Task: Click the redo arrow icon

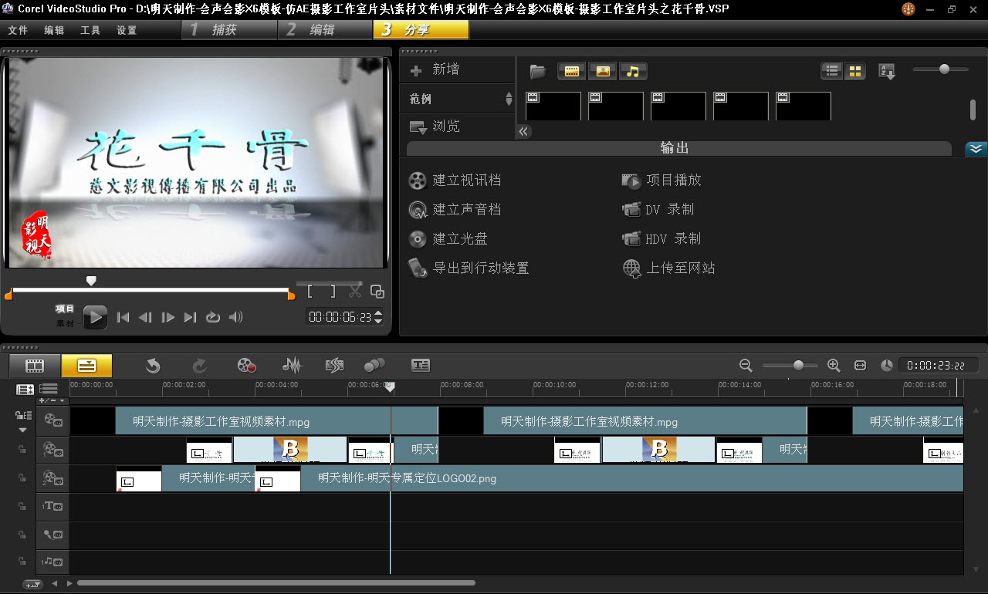Action: click(x=199, y=366)
